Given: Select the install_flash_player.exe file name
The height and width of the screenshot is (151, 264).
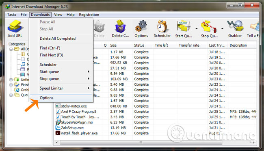Looking at the screenshot, I should tap(79, 133).
